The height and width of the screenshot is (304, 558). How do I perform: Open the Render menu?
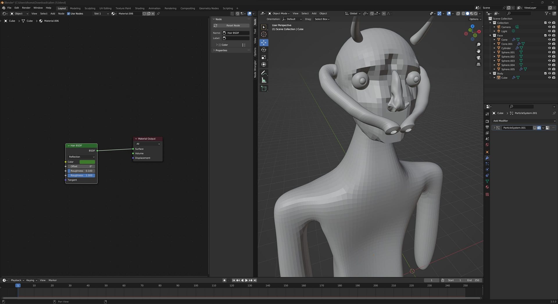point(26,8)
